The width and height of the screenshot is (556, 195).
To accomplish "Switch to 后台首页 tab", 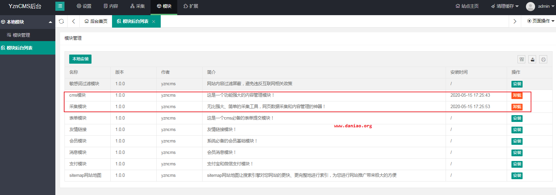I will pyautogui.click(x=96, y=21).
